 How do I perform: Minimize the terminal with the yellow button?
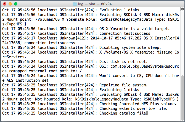click(10, 4)
